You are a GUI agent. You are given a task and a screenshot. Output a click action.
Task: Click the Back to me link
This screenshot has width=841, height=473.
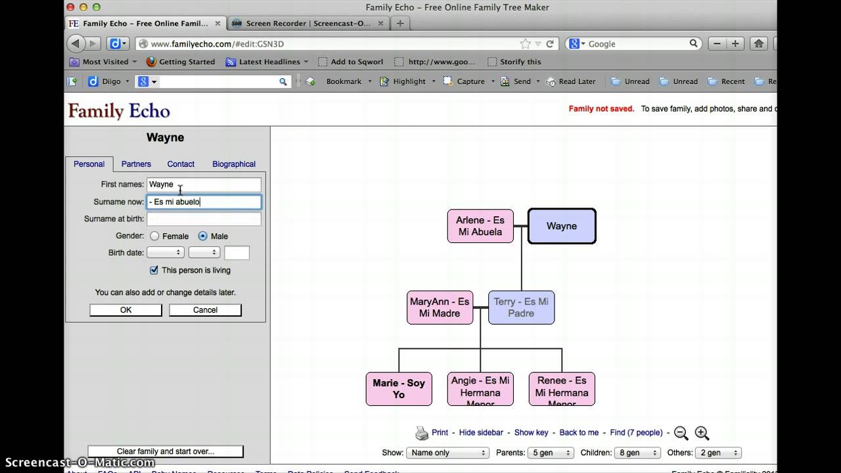579,432
